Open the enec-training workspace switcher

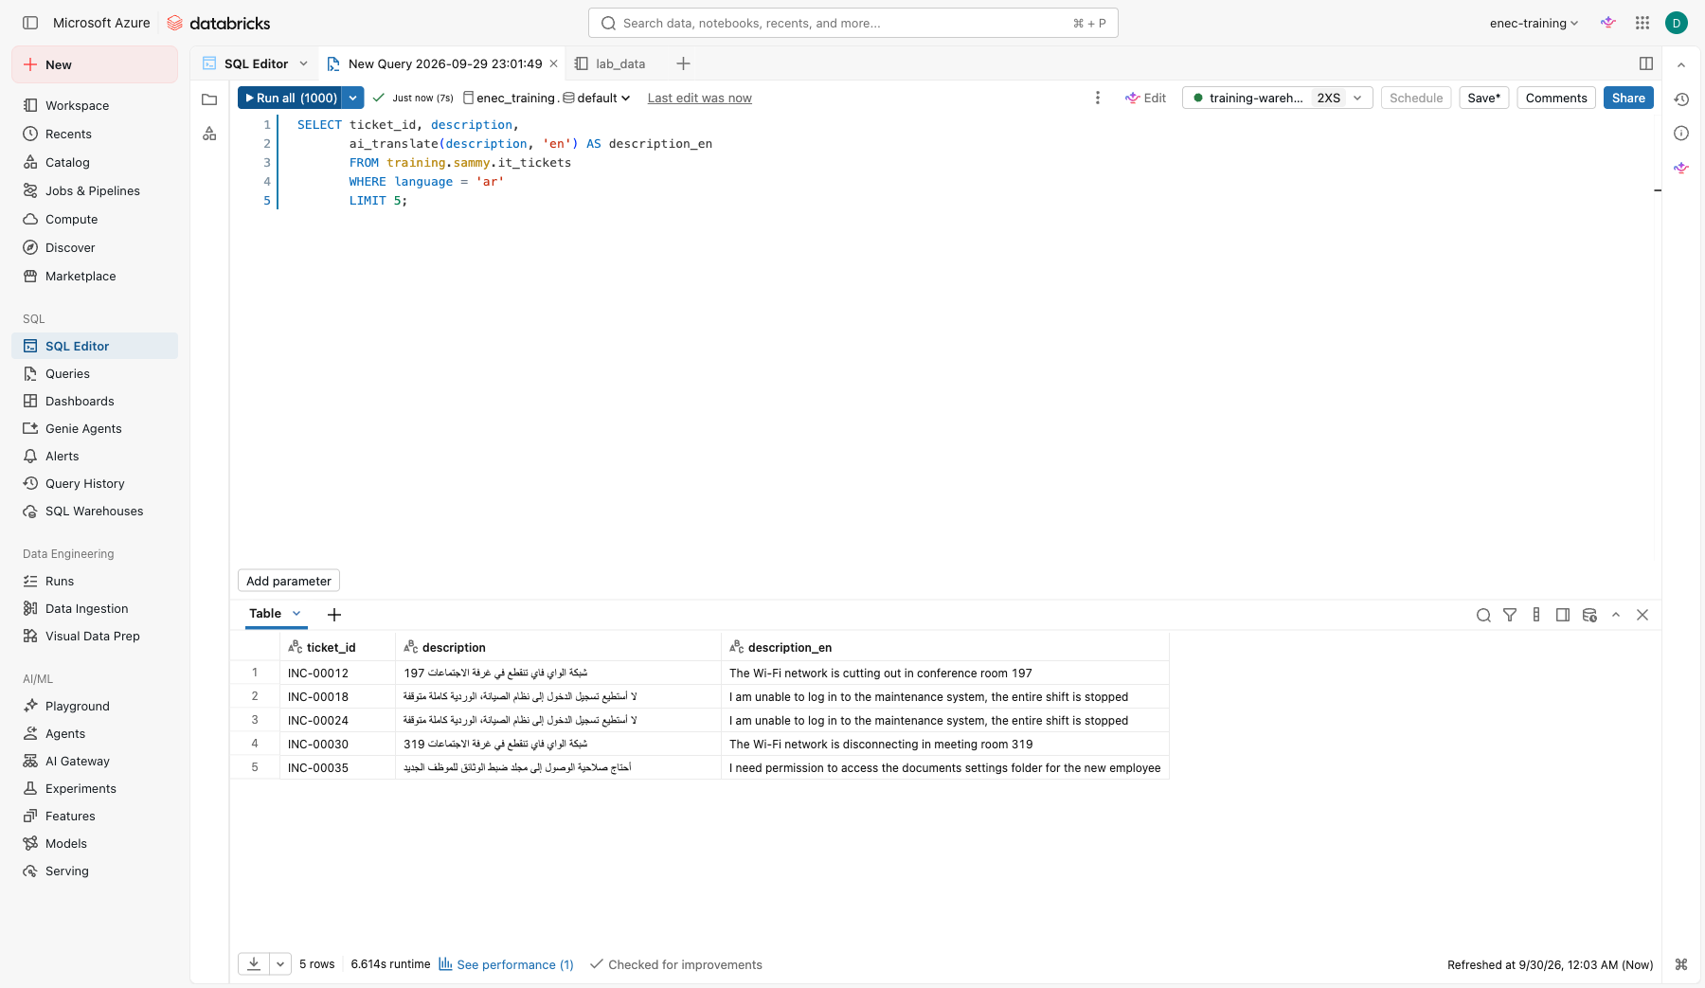point(1534,23)
